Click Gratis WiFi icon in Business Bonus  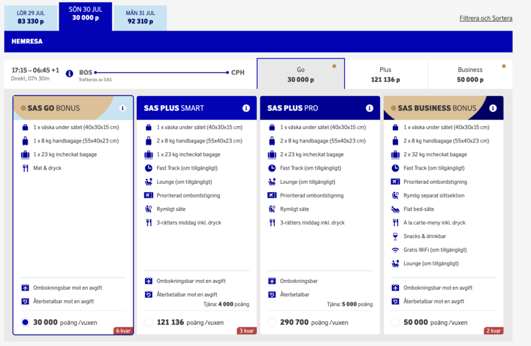point(395,250)
